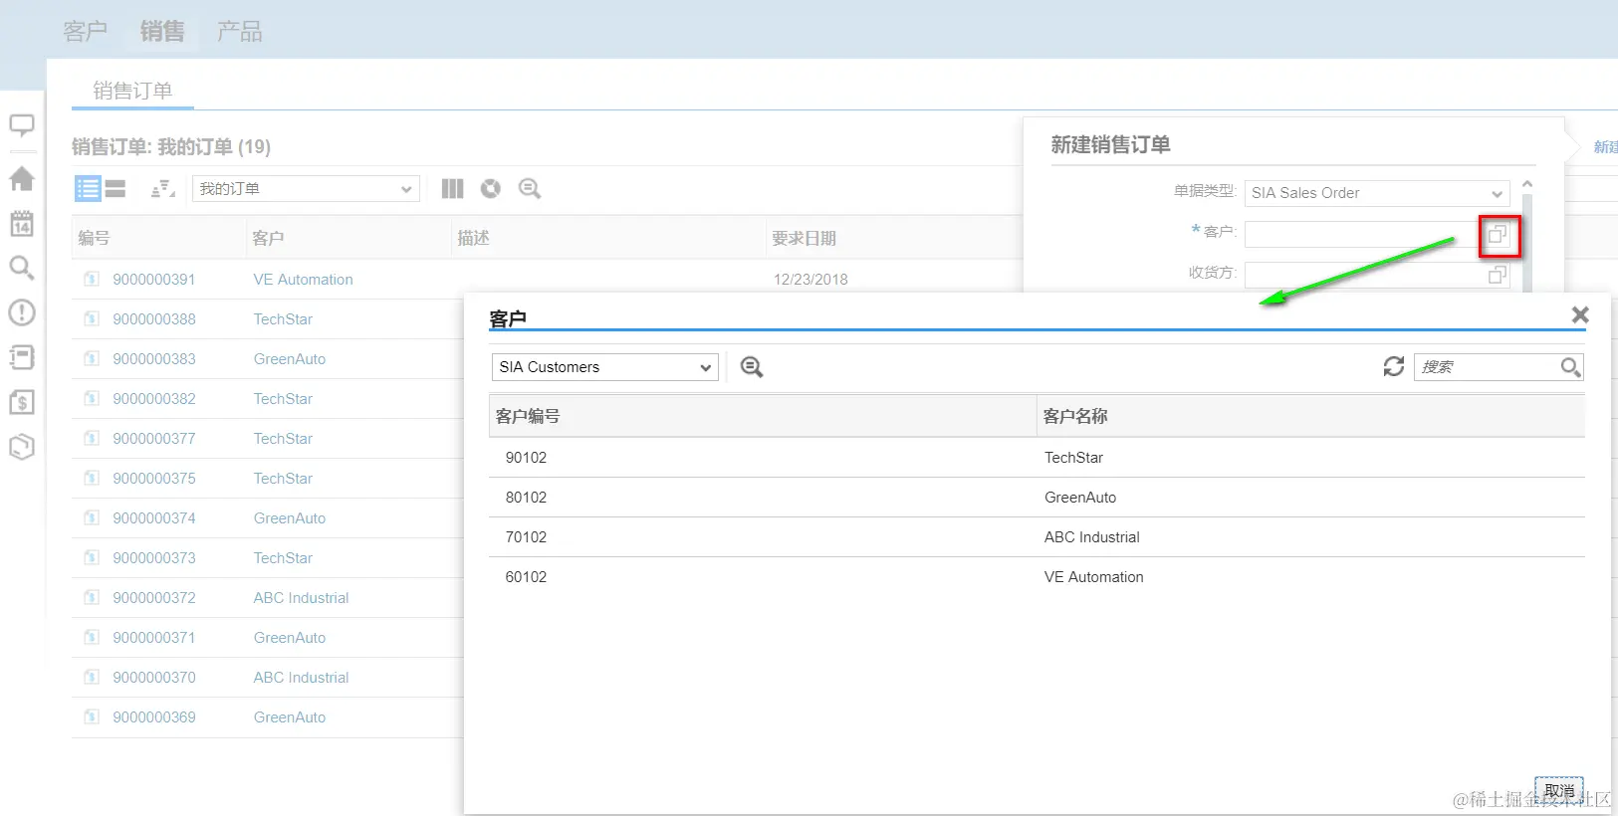Open order link 9000000373
This screenshot has width=1618, height=816.
[x=154, y=558]
